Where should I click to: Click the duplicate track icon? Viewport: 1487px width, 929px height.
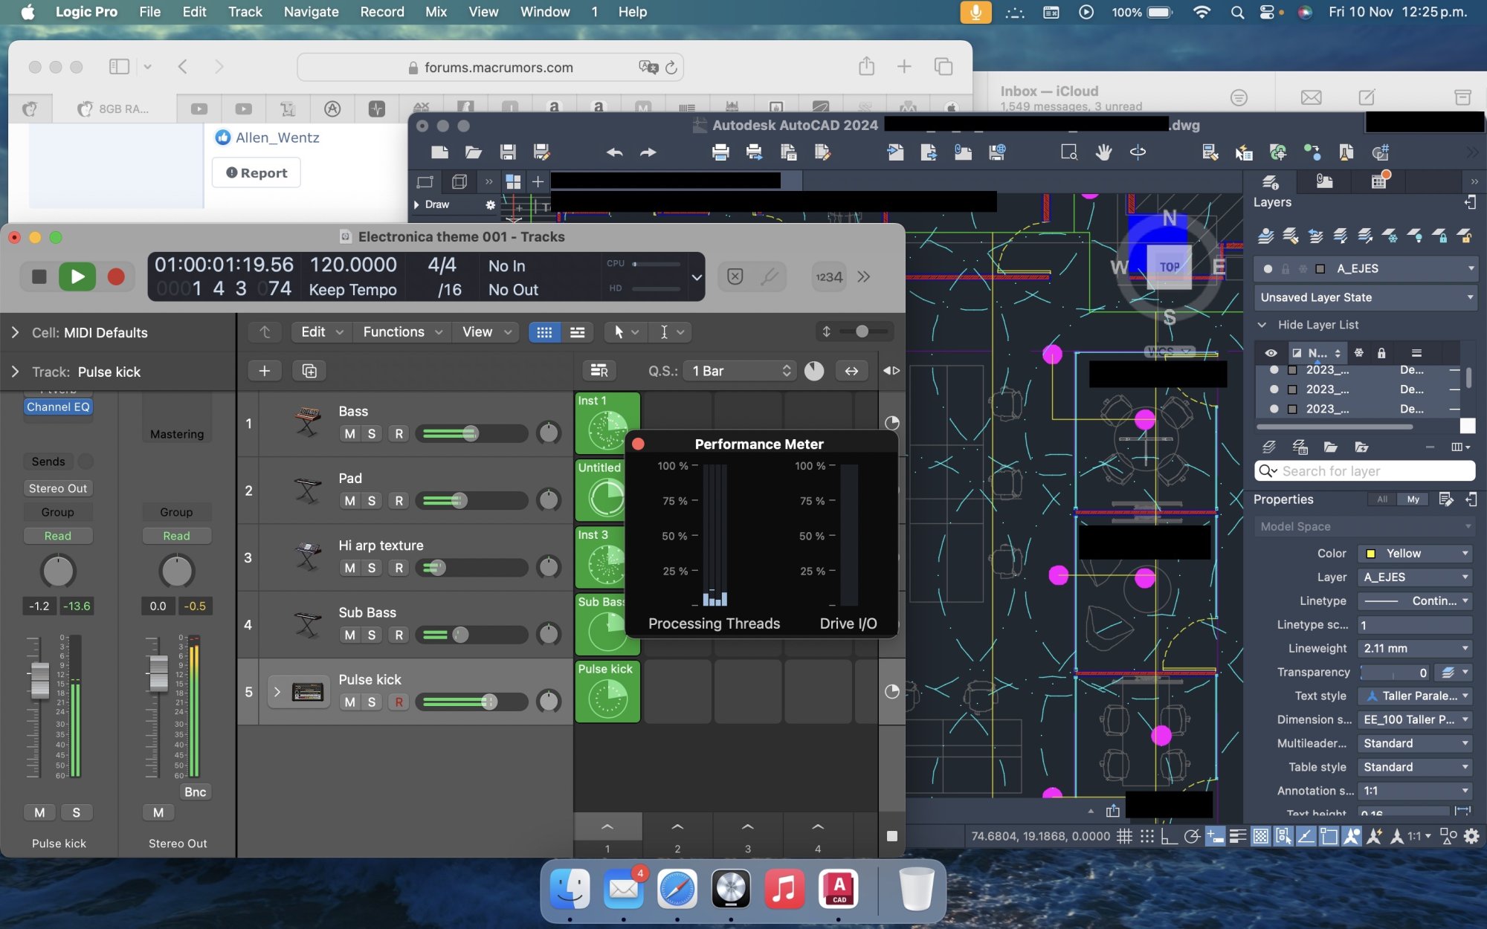pos(309,371)
